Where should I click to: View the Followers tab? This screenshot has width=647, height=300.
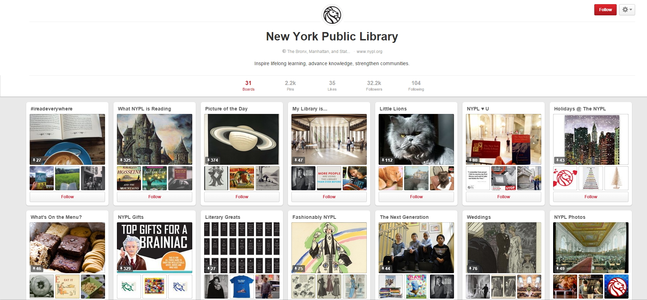click(x=374, y=86)
